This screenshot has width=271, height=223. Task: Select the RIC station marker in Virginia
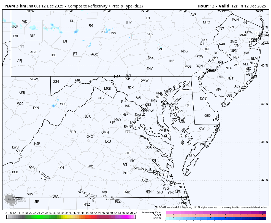coord(133,160)
